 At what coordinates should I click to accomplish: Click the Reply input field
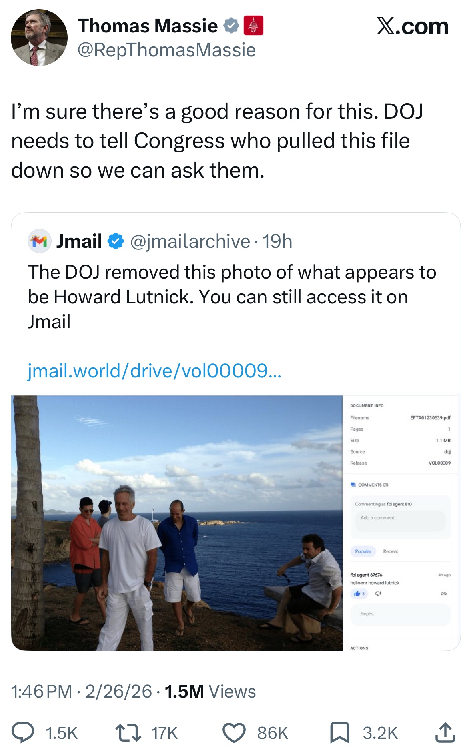[400, 614]
